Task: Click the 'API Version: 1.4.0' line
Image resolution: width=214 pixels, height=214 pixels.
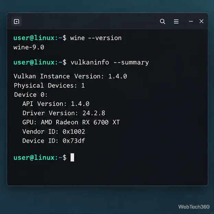Action: tap(56, 104)
